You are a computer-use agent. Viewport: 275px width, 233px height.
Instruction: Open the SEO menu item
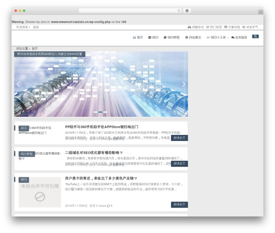[x=155, y=37]
